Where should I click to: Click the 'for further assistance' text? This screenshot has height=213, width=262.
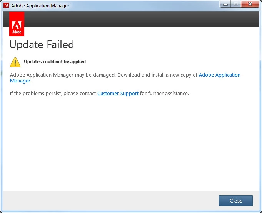coord(164,93)
